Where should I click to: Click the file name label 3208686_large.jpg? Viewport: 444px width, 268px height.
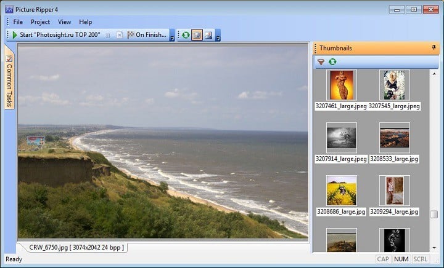341,211
